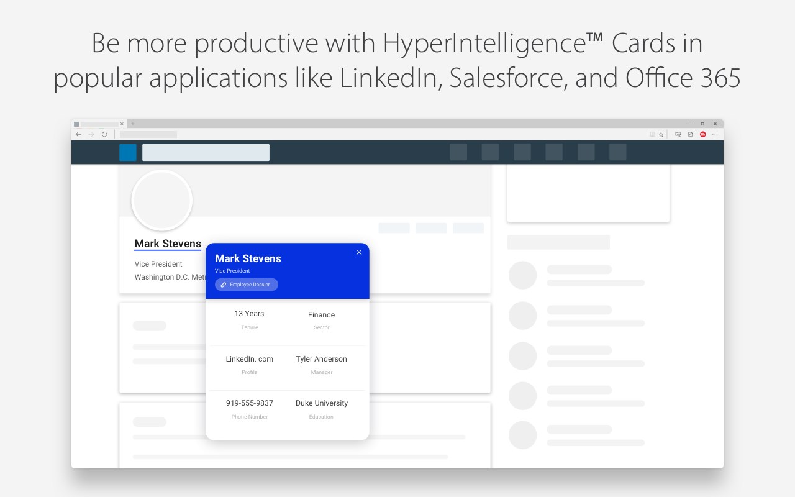Screen dimensions: 795x497
Task: Click the underlined Mark Stevens name
Action: tap(168, 244)
